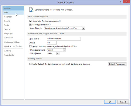Open the Search options category
The height and width of the screenshot is (106, 131).
[x=13, y=29]
